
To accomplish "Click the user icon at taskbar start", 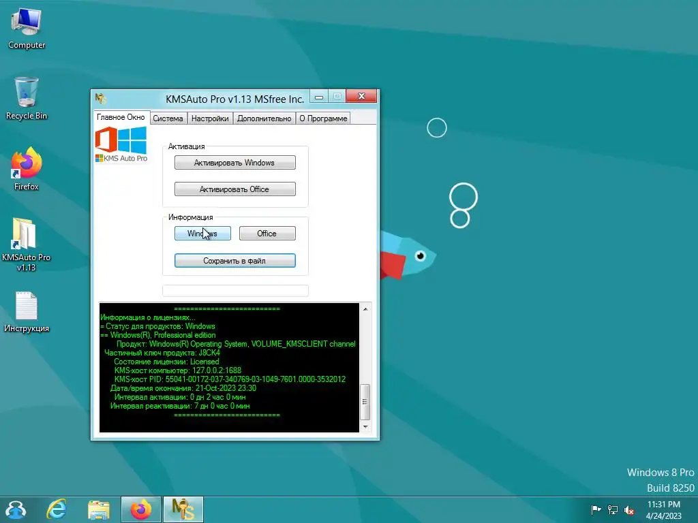I will click(x=15, y=509).
